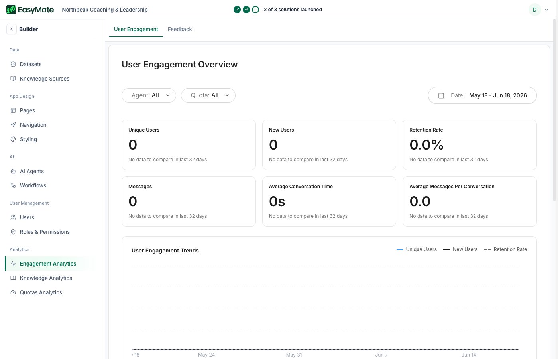Image resolution: width=558 pixels, height=359 pixels.
Task: Click the Styling palette icon
Action: coord(13,139)
